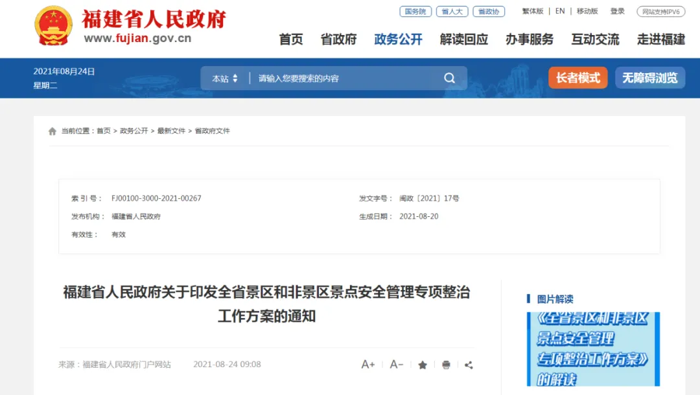Open 走进福建 navigation item

click(660, 39)
